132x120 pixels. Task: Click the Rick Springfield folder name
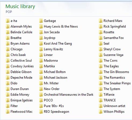click(x=115, y=27)
